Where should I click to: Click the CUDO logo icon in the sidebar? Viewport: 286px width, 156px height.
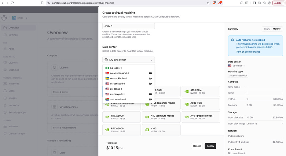click(4, 18)
